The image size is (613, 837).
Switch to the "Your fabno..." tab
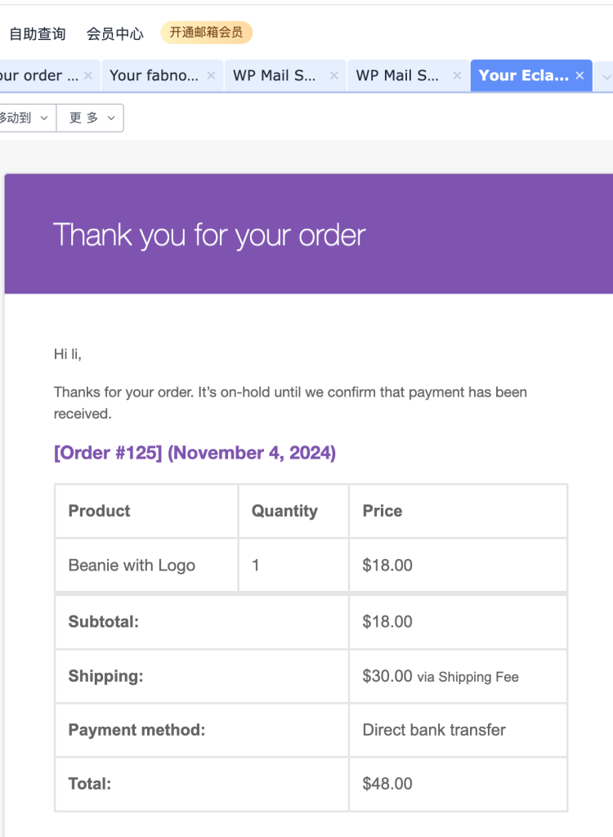(x=154, y=75)
